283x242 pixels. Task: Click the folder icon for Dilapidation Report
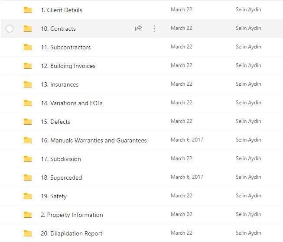28,233
